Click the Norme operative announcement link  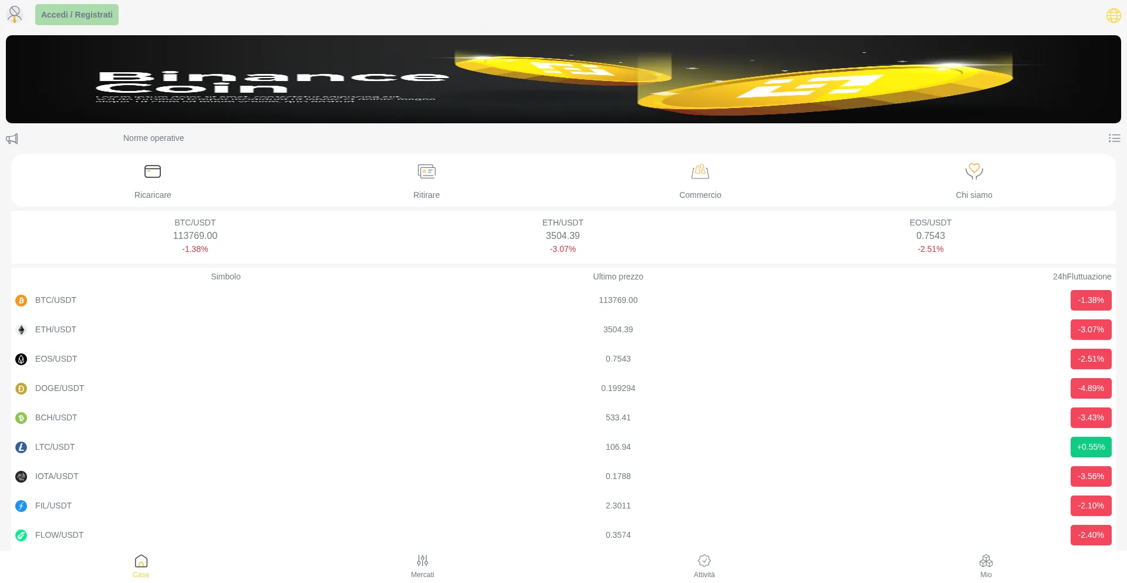click(153, 138)
